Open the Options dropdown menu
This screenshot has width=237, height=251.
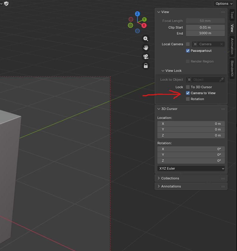224,4
